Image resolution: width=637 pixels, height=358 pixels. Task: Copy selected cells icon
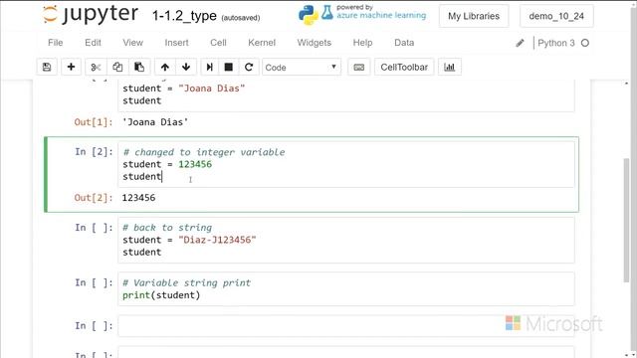pos(117,67)
